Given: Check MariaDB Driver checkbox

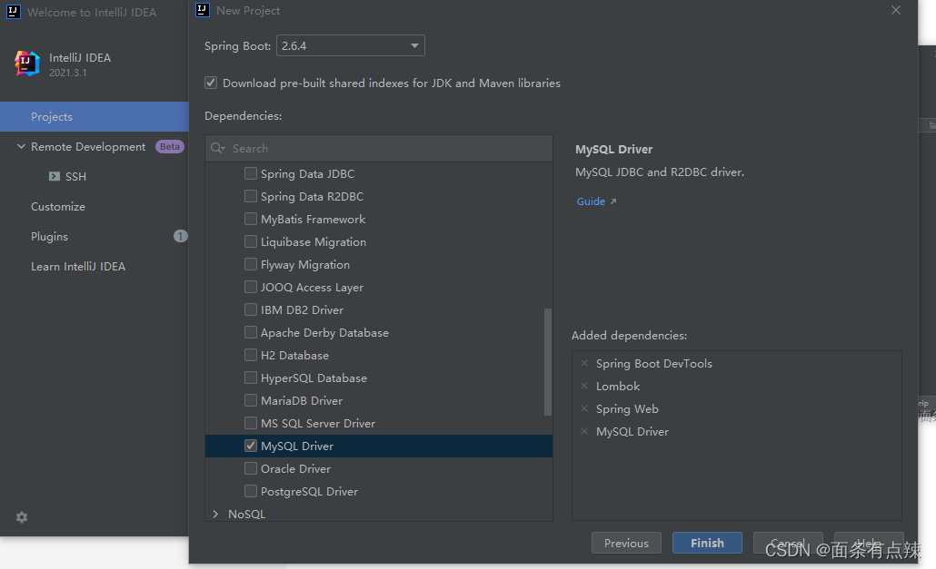Looking at the screenshot, I should (251, 400).
